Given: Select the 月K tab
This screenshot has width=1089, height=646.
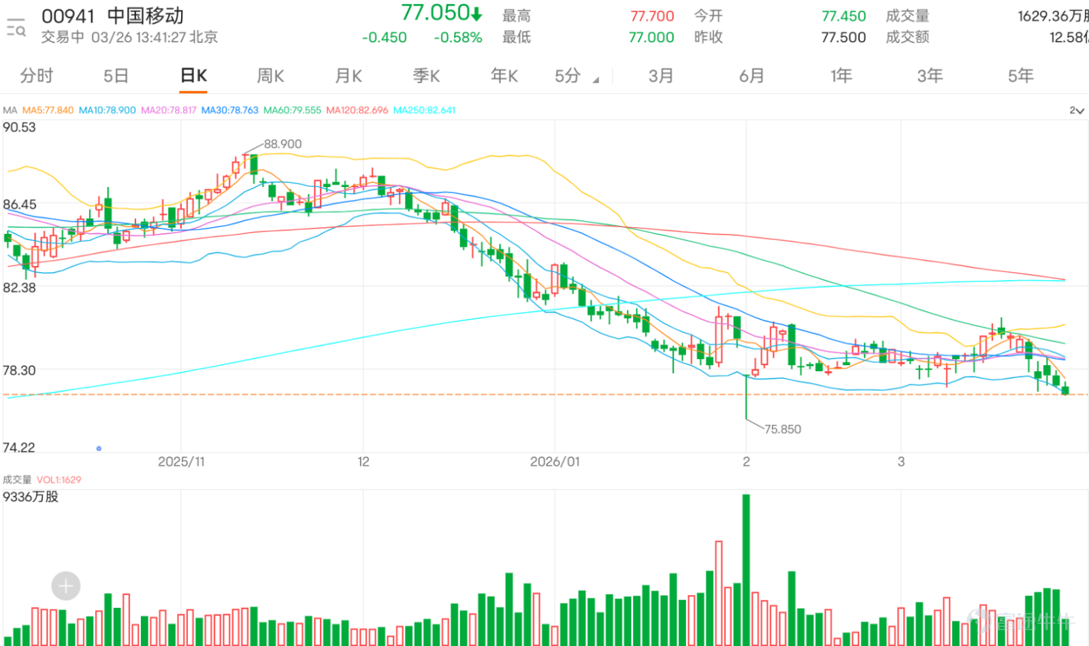Looking at the screenshot, I should click(348, 75).
